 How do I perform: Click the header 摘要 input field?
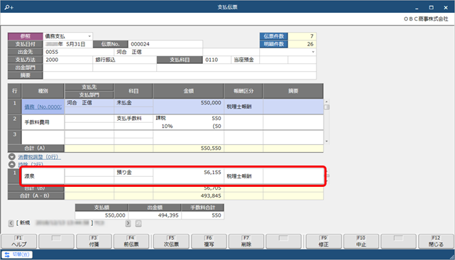click(180, 75)
